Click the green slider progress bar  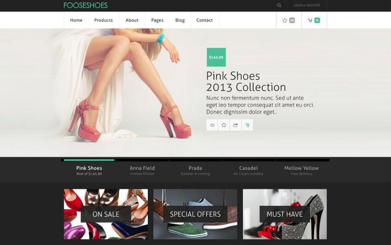pos(89,160)
